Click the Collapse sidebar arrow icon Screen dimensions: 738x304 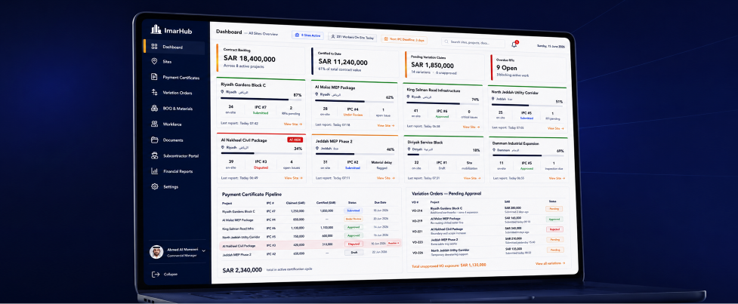156,274
